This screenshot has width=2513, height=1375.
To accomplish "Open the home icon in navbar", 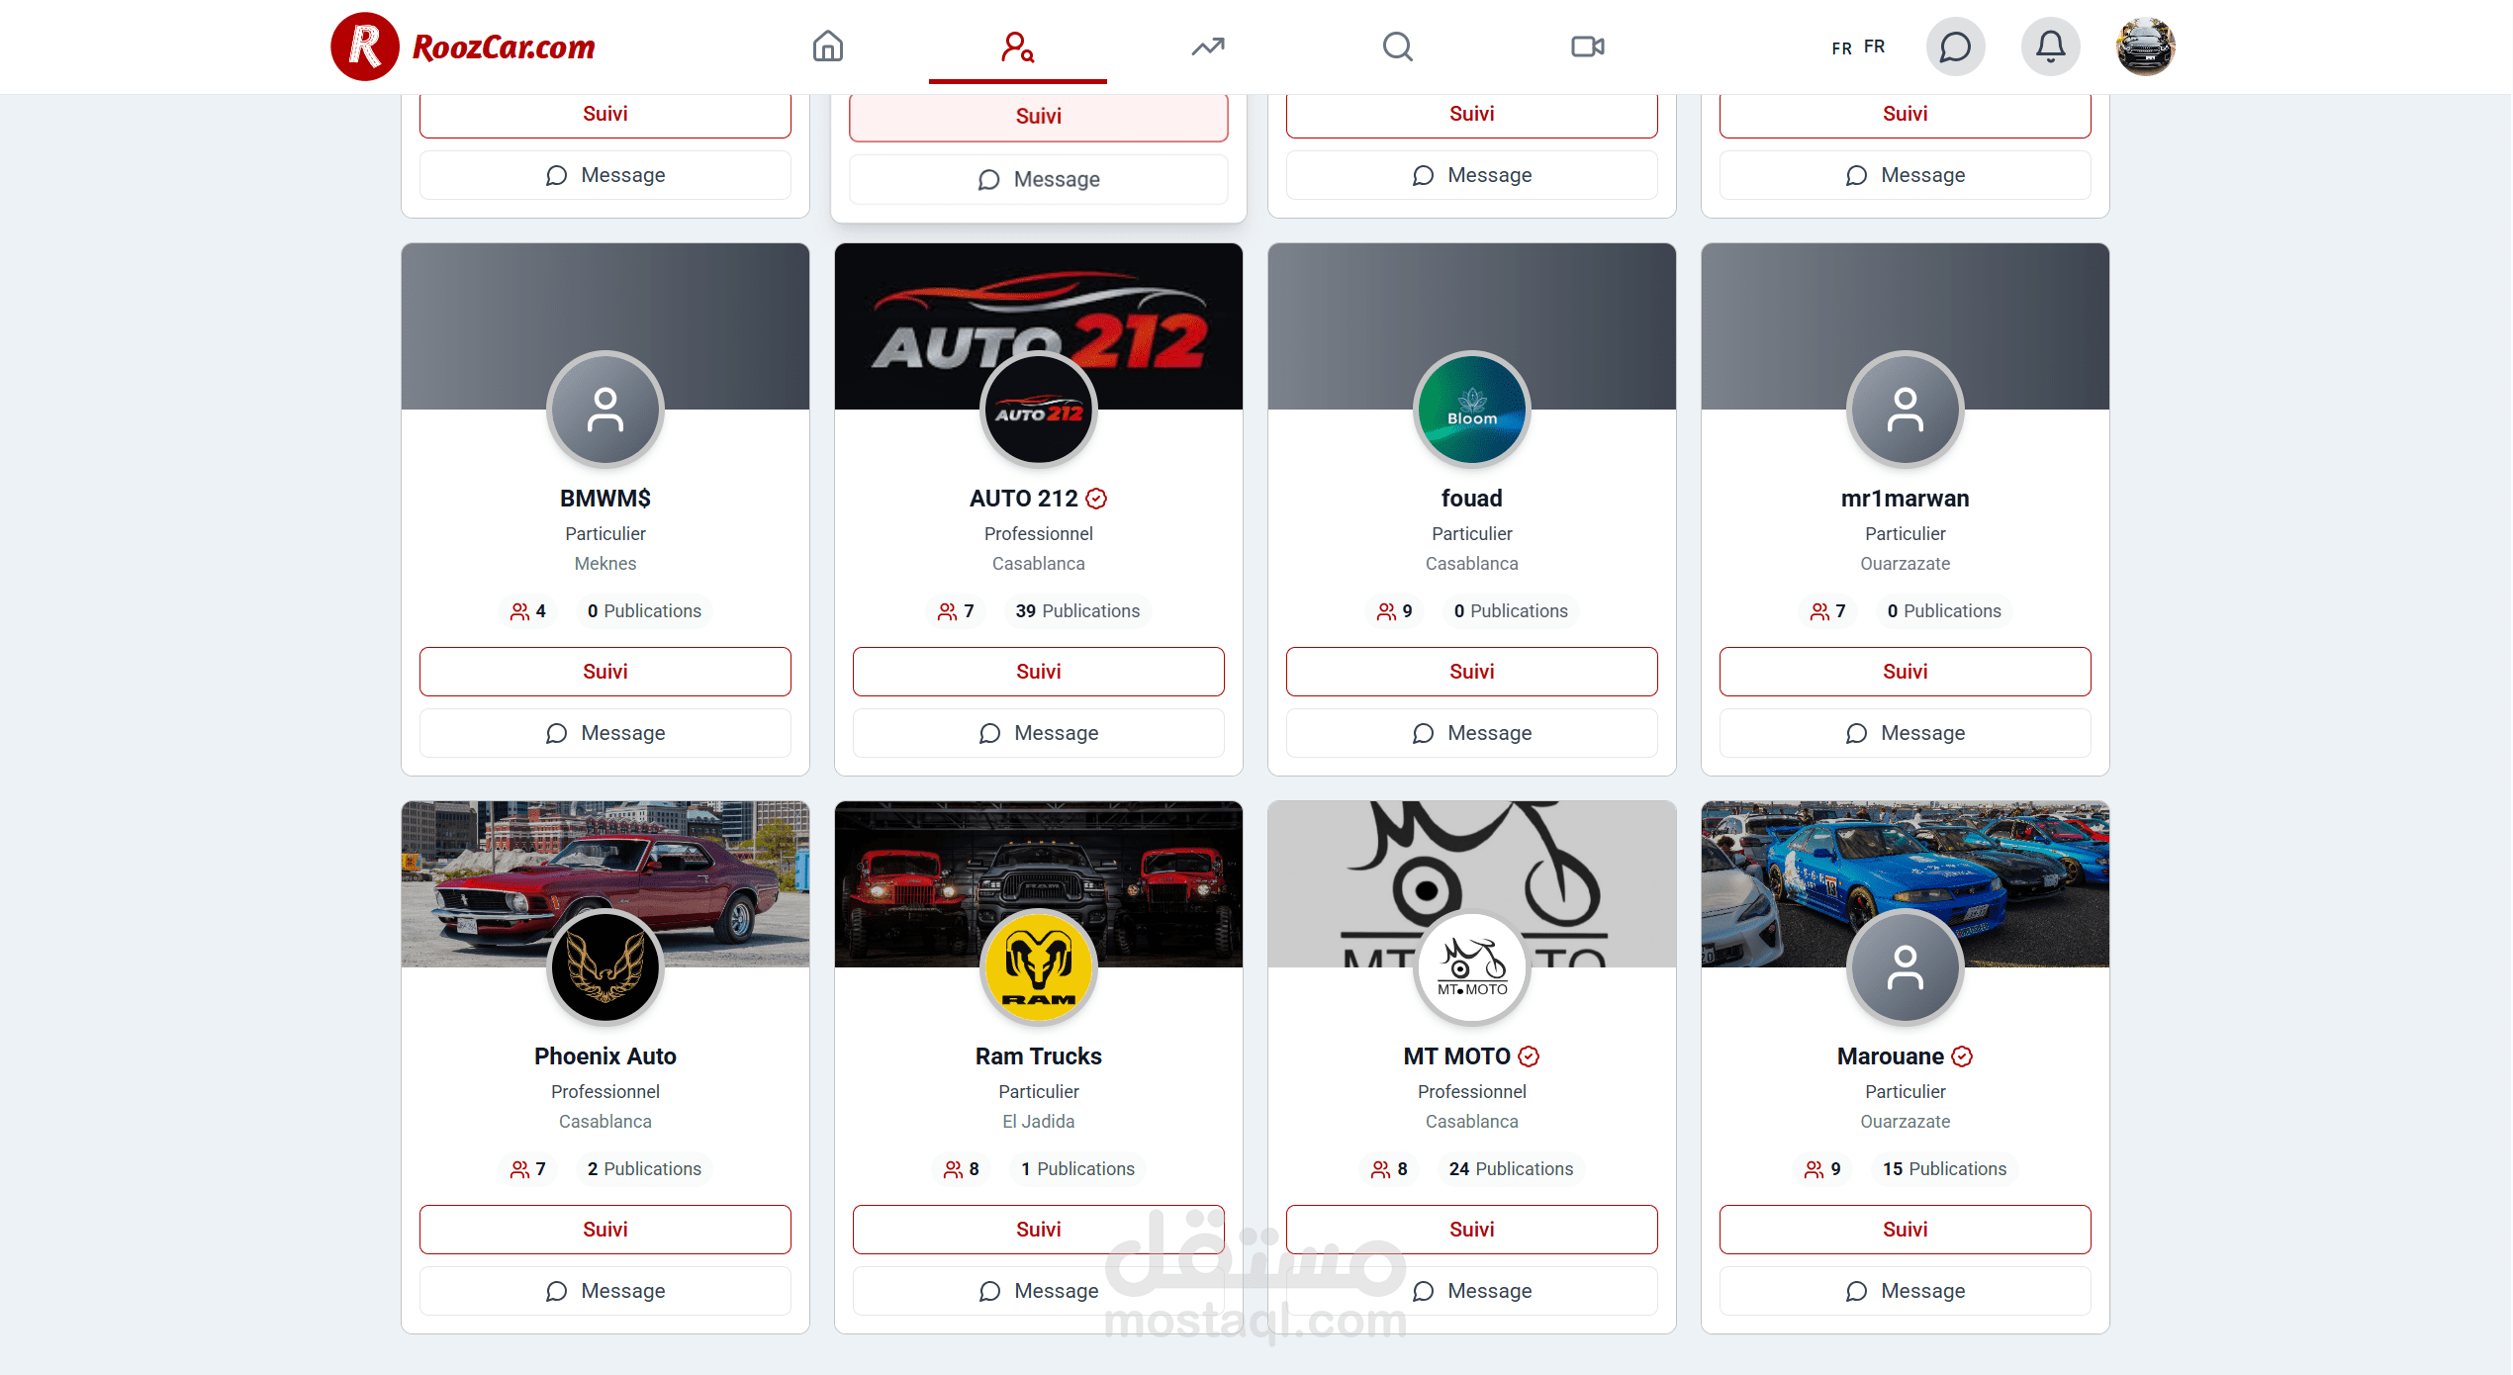I will click(x=827, y=46).
